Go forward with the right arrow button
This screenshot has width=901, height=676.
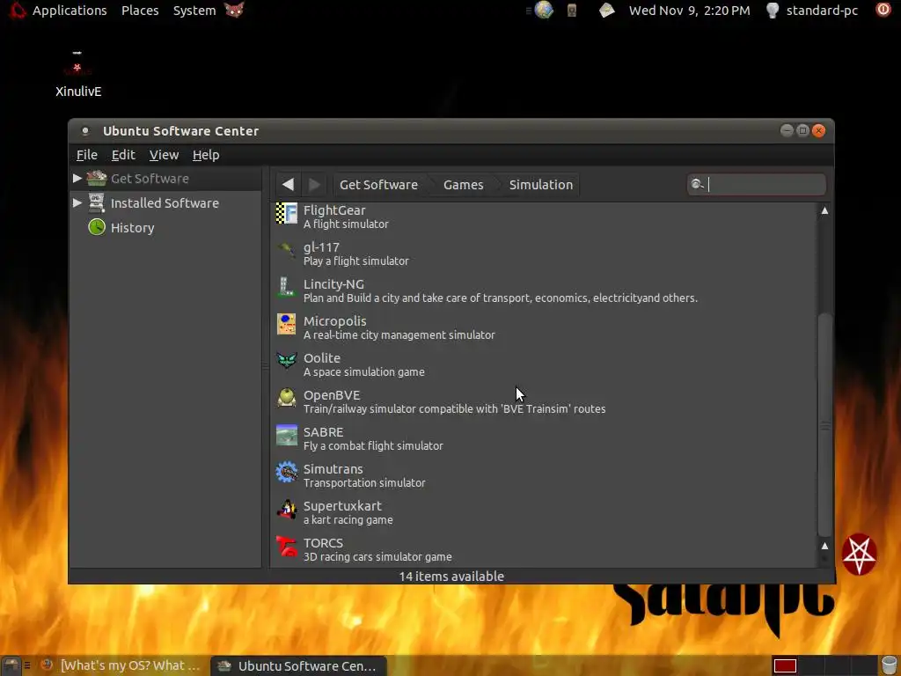314,185
